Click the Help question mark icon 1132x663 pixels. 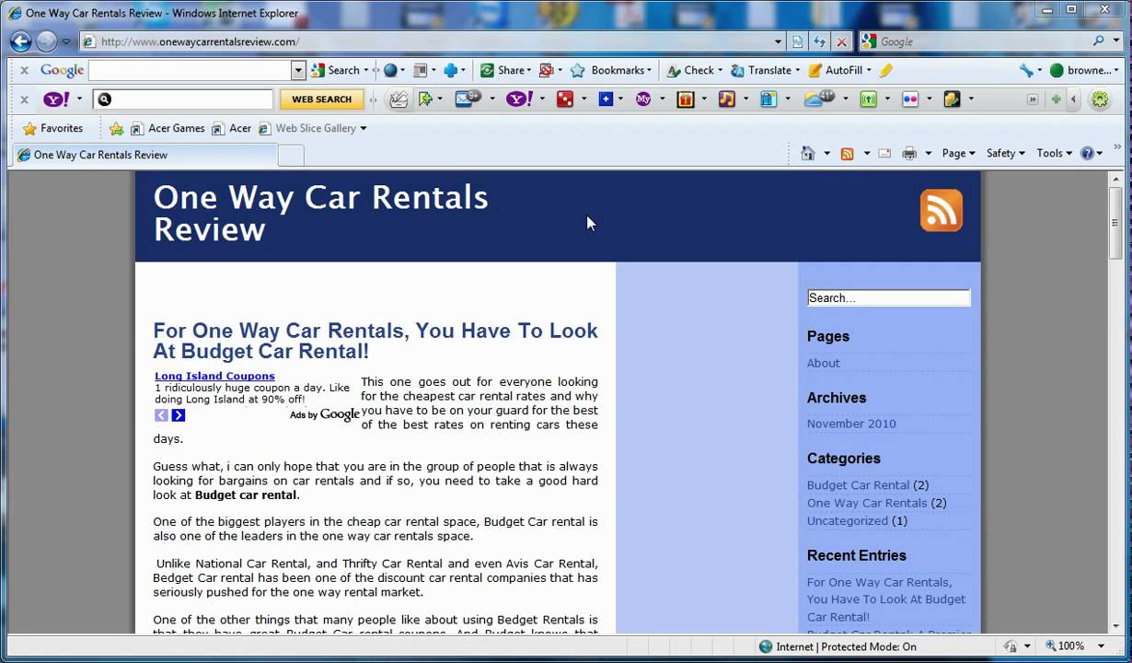(x=1087, y=154)
